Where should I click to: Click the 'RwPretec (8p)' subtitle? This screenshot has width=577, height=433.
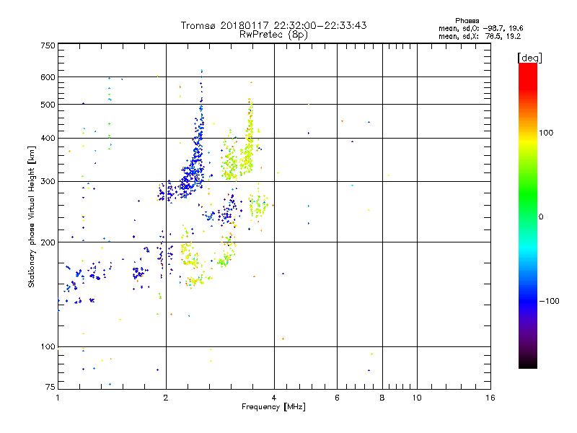click(273, 35)
